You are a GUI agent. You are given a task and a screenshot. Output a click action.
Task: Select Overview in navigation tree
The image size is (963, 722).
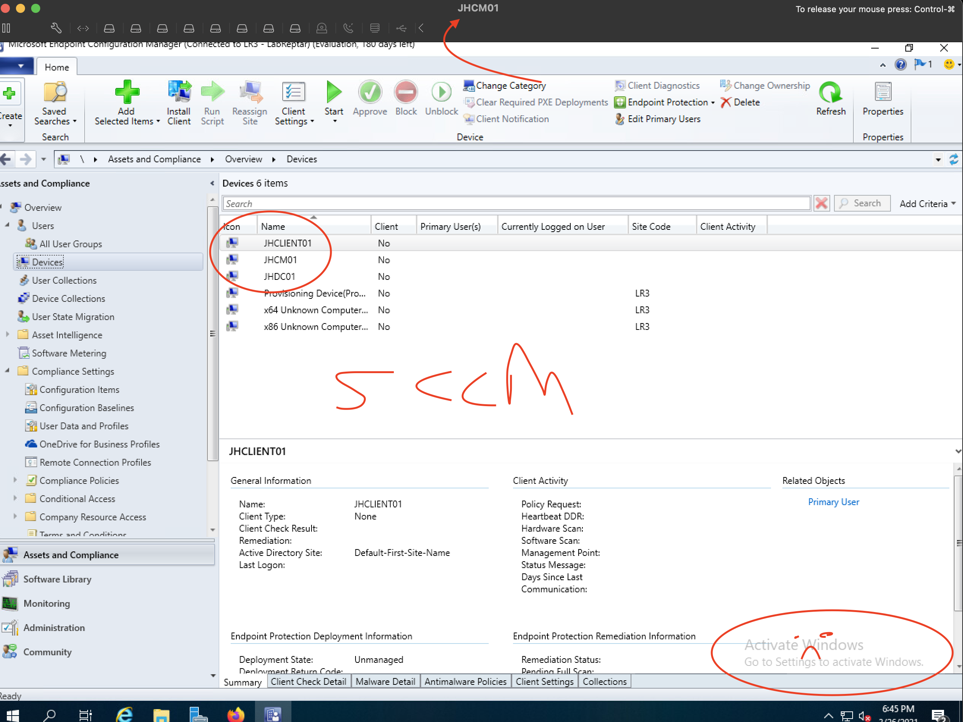(42, 207)
